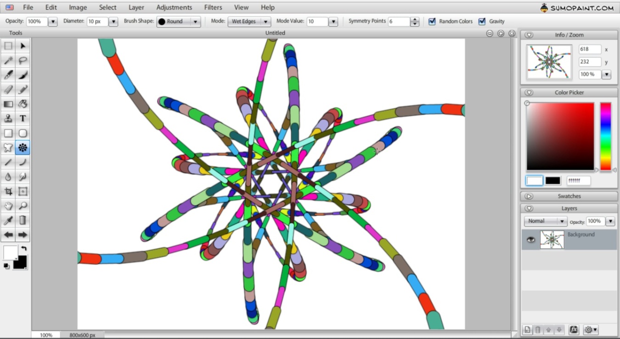Expand the Swatches panel

[x=529, y=196]
